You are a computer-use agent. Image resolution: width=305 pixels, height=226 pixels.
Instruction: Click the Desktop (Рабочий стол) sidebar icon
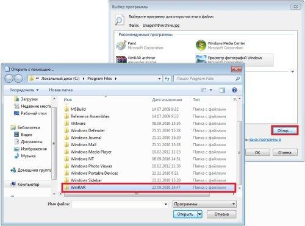[16, 113]
